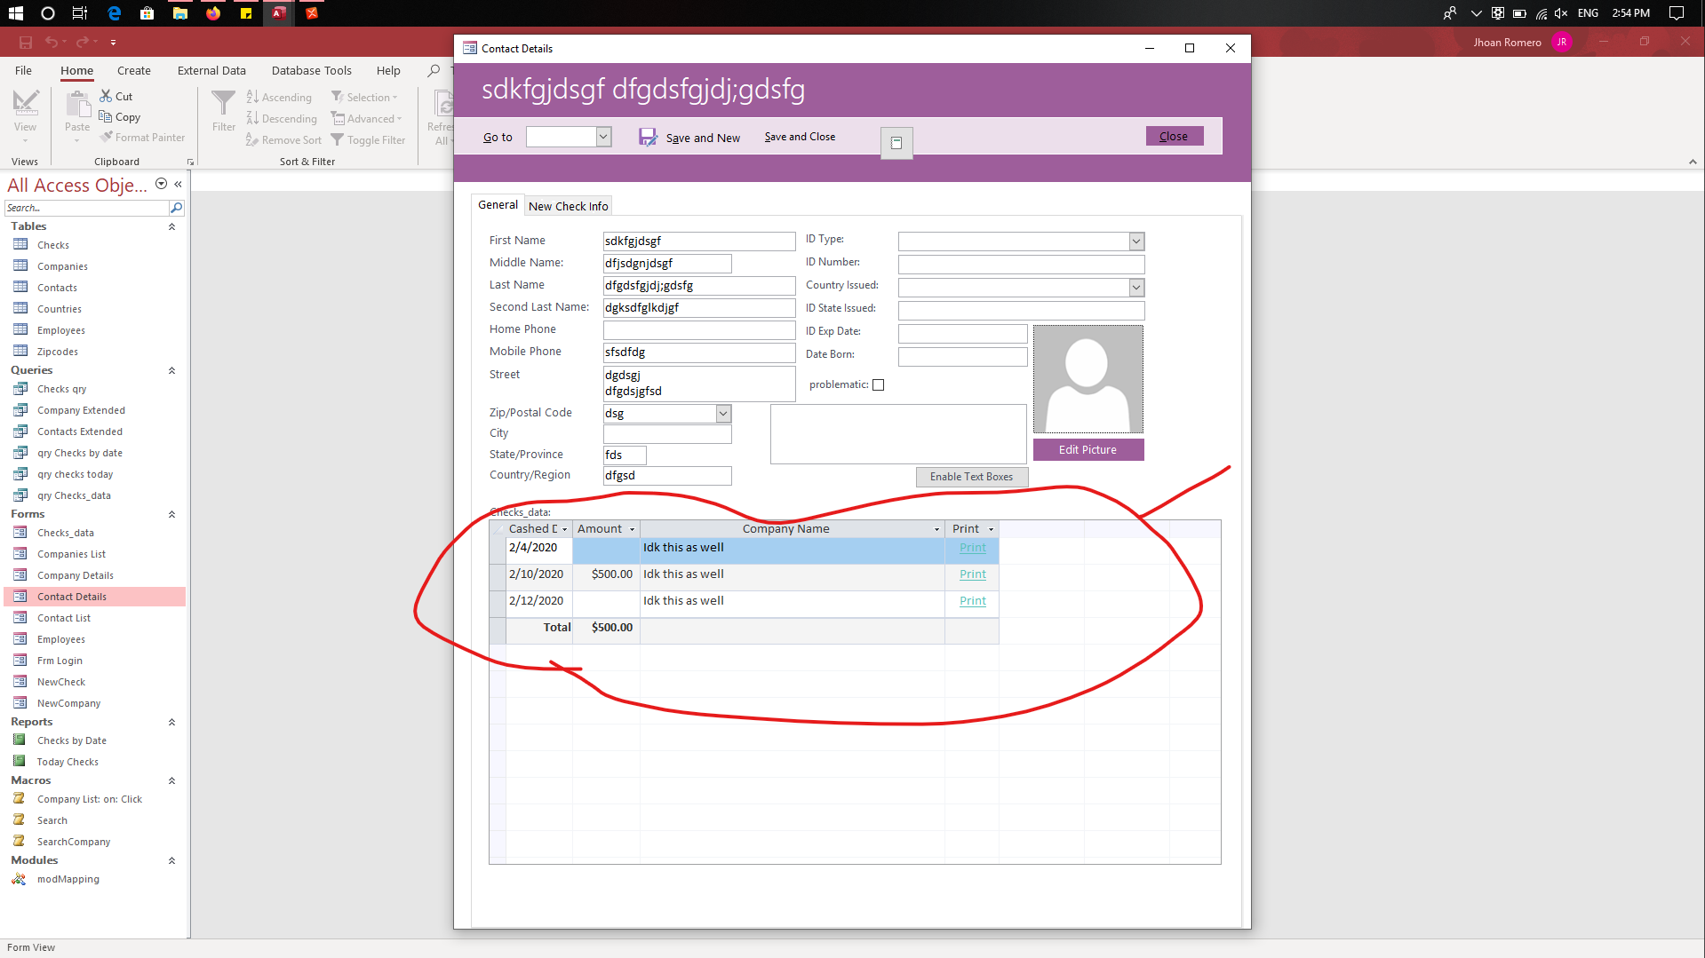Click the Save and Close button

800,137
